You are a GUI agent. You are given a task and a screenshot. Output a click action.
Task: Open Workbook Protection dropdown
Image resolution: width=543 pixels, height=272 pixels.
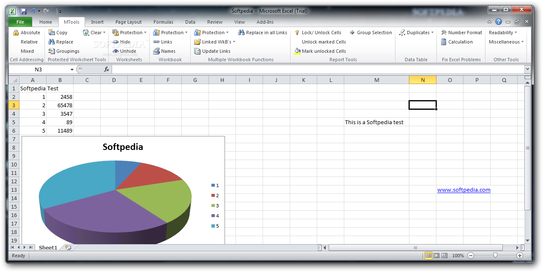point(170,33)
